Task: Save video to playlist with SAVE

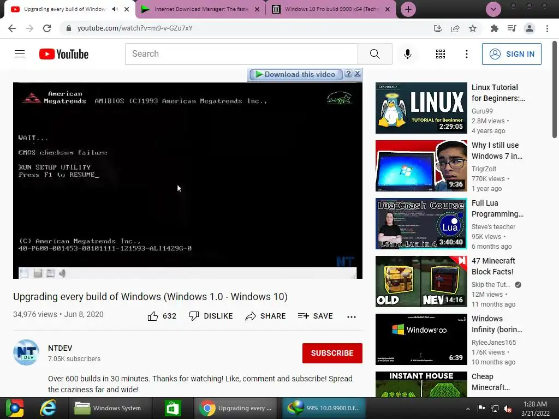Action: [315, 316]
